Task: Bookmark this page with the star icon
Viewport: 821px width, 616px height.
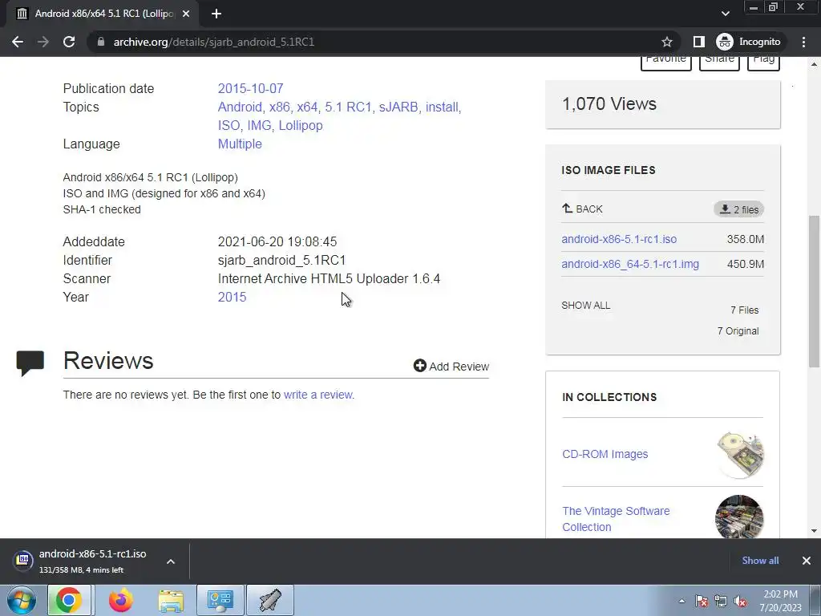Action: tap(666, 42)
